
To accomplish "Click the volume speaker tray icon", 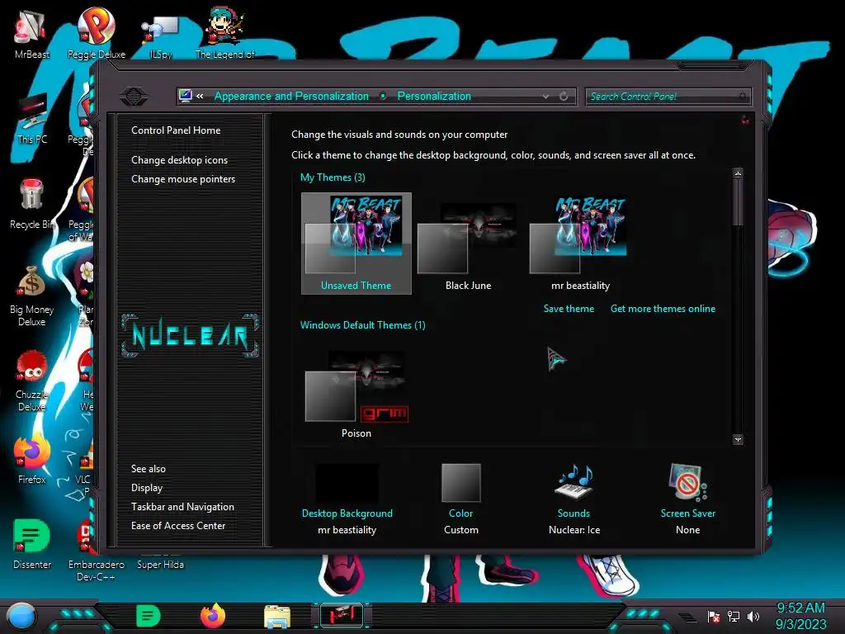I will pos(753,616).
